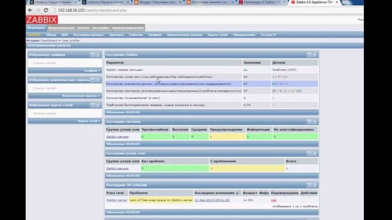Open Zabbix servers link in Состояние системы
The width and height of the screenshot is (392, 220).
(x=117, y=137)
